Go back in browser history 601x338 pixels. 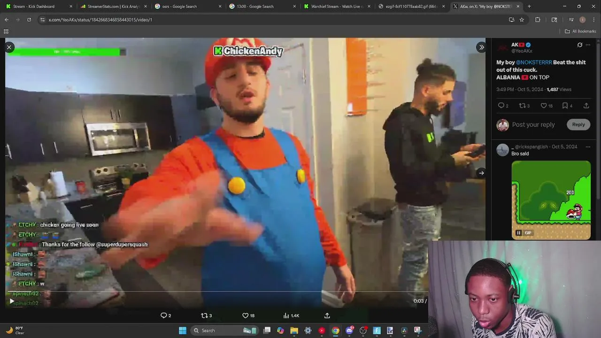[x=7, y=20]
